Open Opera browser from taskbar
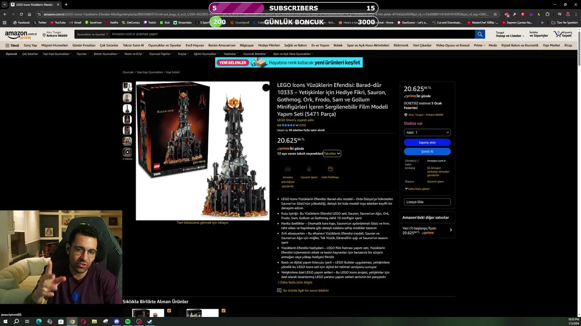The image size is (581, 326). click(83, 321)
